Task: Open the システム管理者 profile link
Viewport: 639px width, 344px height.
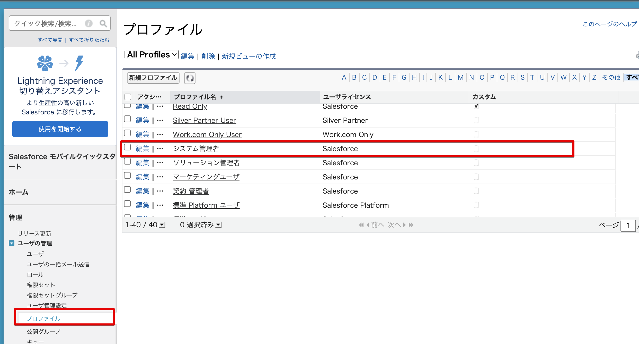Action: tap(196, 149)
